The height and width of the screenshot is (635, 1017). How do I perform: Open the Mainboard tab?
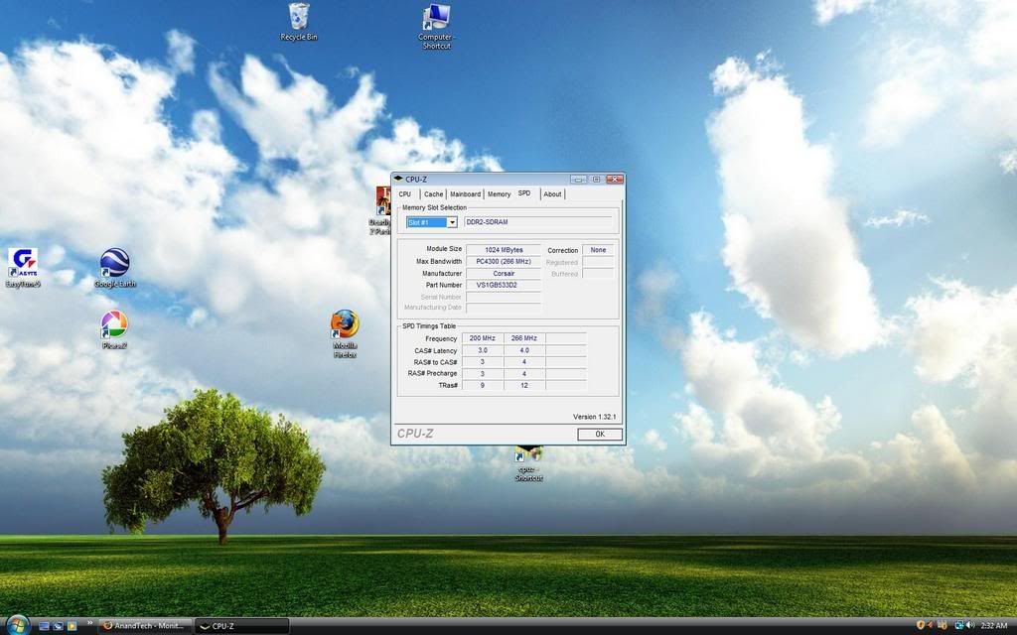(465, 194)
